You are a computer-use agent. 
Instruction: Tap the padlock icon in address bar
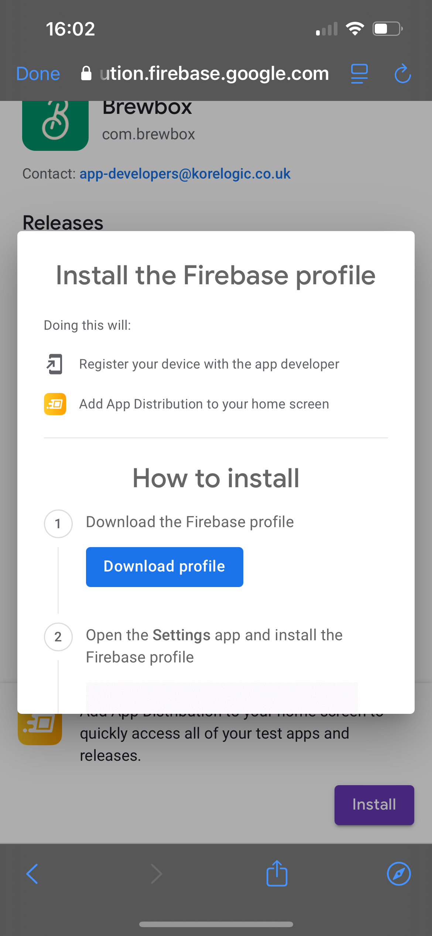[x=86, y=73]
